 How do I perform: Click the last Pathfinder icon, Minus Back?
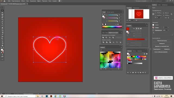tap(120, 42)
